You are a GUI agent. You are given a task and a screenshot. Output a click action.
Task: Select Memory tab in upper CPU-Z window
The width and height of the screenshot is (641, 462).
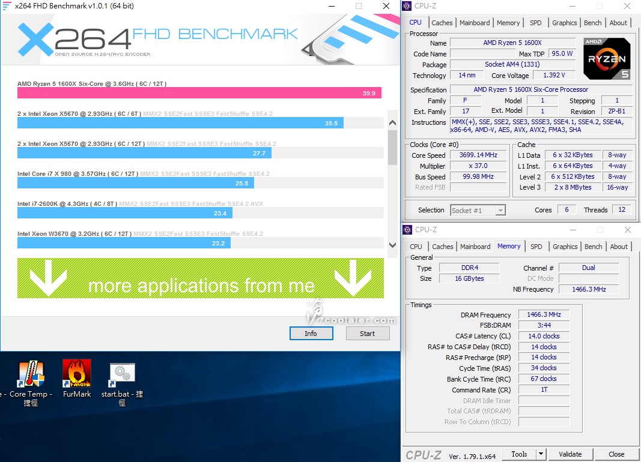tap(508, 23)
